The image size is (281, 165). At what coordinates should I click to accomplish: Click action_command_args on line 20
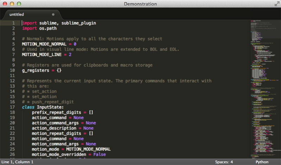point(55,123)
